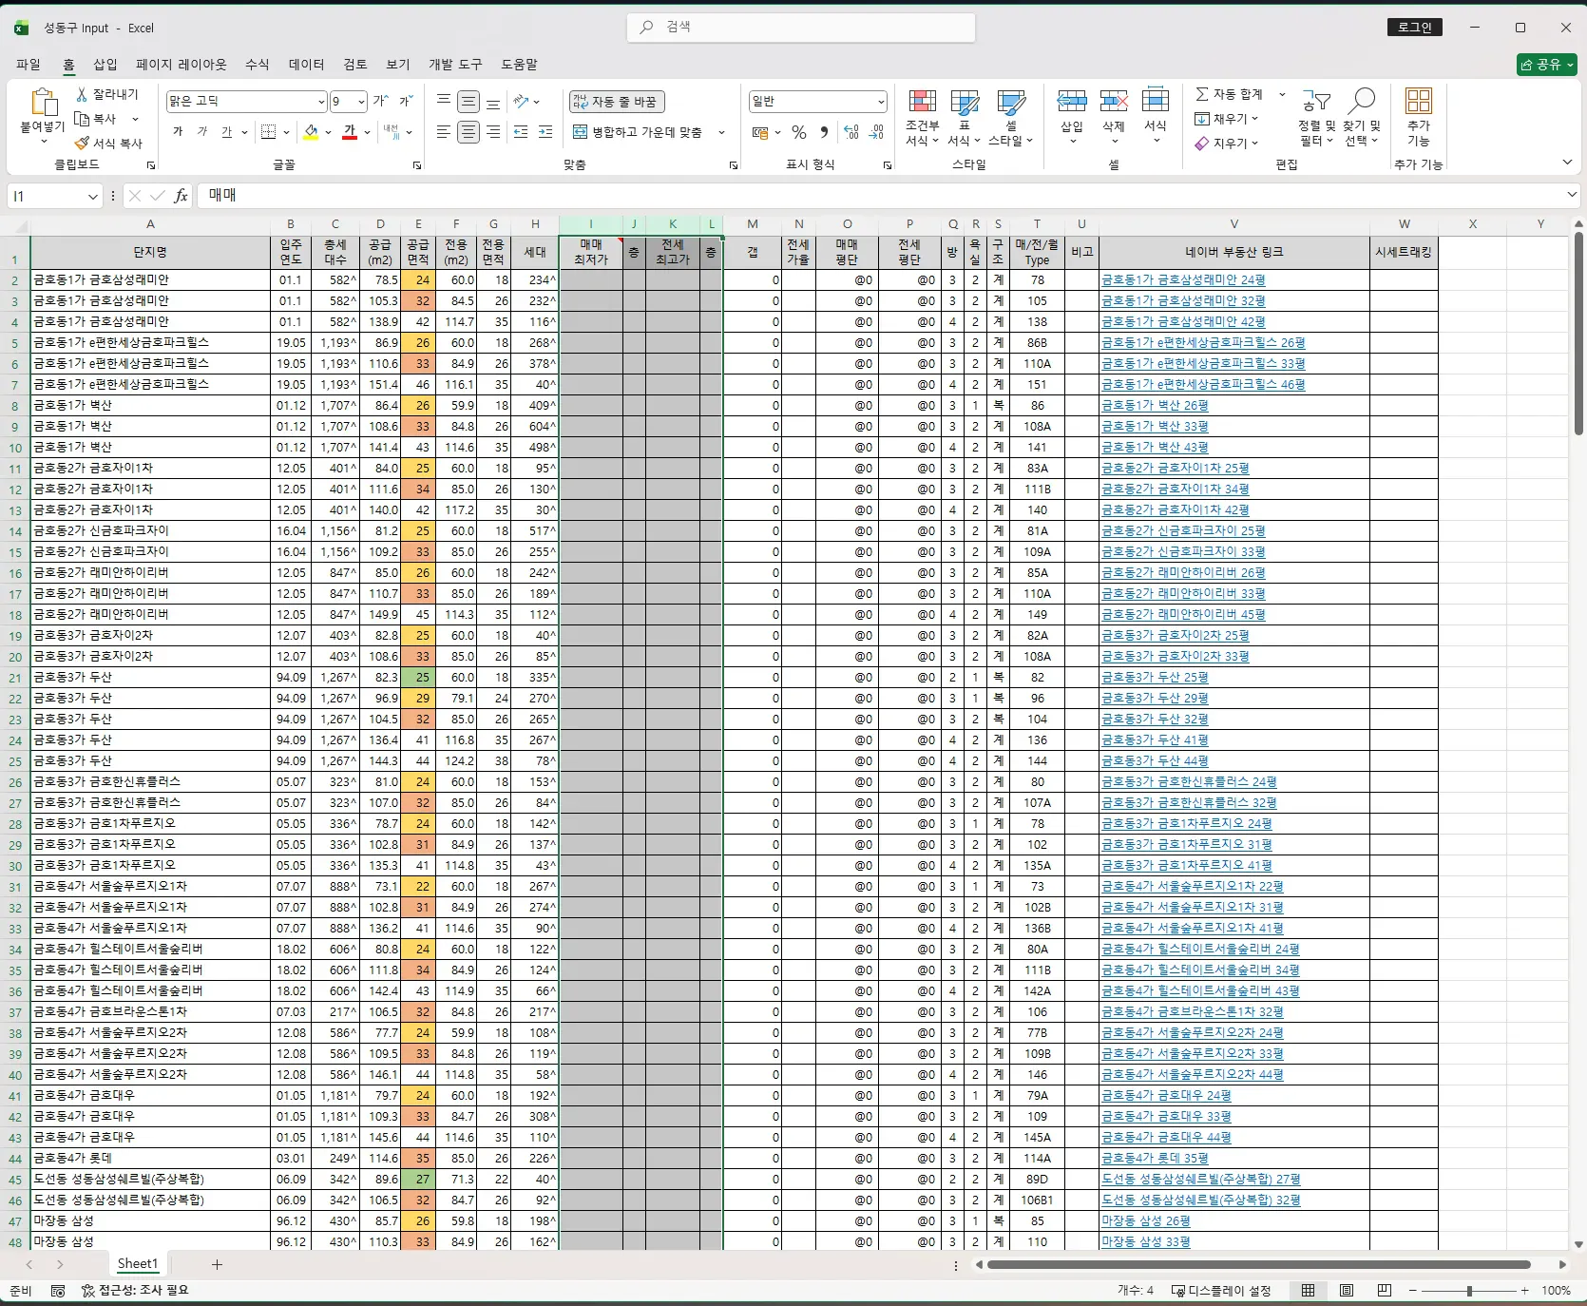Viewport: 1587px width, 1306px height.
Task: Open the font name dropdown 맑은 고딕
Action: pyautogui.click(x=321, y=102)
